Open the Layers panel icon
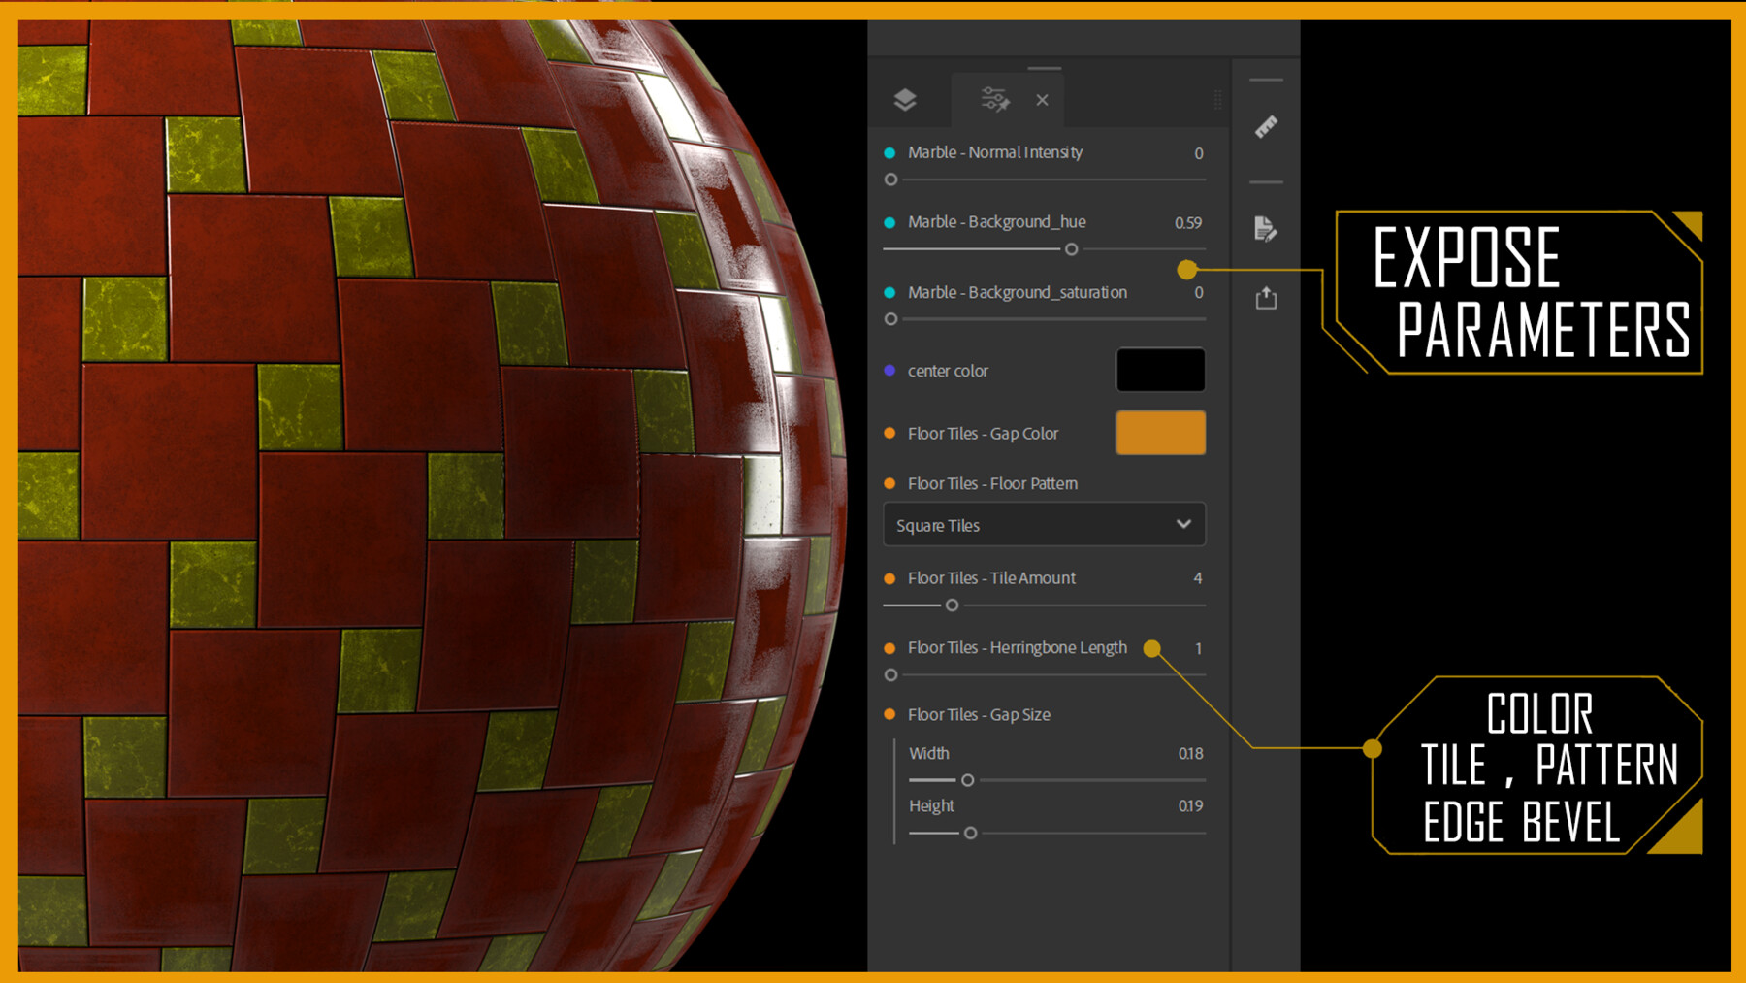 [905, 98]
